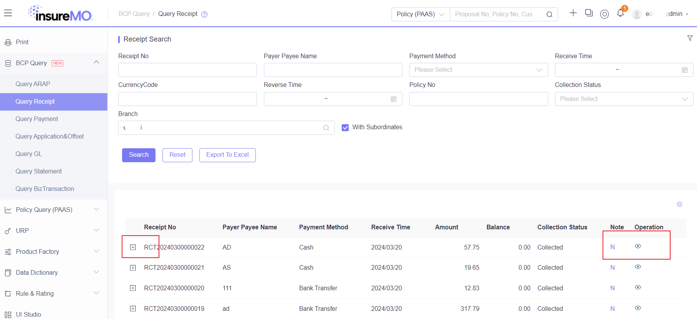Viewport: 697px width, 319px height.
Task: Click the UI Studio icon
Action: click(x=8, y=315)
